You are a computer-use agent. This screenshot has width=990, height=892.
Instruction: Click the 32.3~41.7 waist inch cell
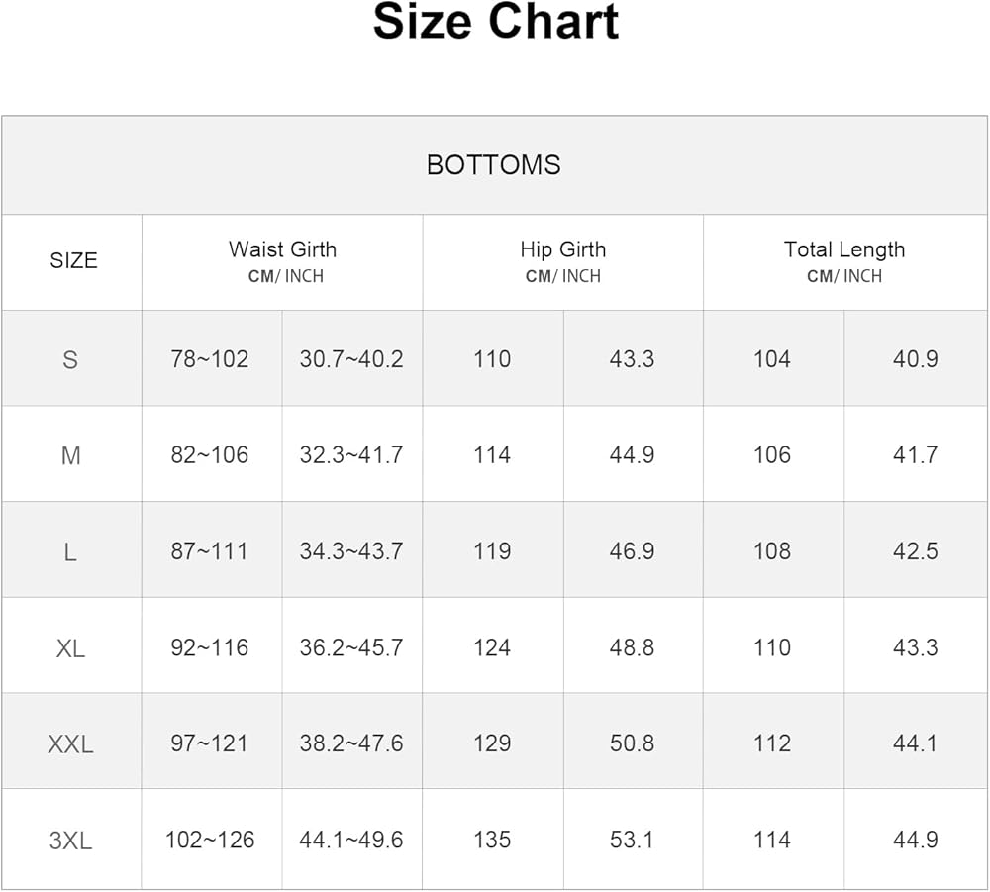(351, 455)
